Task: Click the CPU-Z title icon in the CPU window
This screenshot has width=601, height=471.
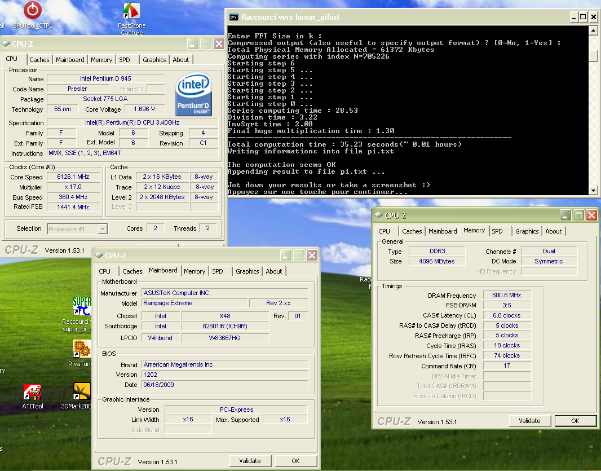Action: click(x=6, y=44)
